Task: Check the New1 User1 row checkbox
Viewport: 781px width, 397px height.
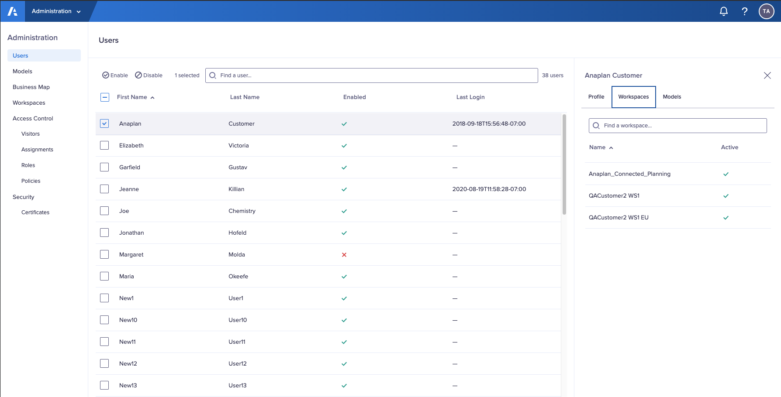Action: click(x=104, y=298)
